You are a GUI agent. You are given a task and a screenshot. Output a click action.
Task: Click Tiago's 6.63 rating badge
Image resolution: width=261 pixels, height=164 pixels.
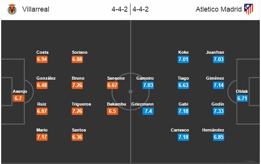[x=183, y=85]
